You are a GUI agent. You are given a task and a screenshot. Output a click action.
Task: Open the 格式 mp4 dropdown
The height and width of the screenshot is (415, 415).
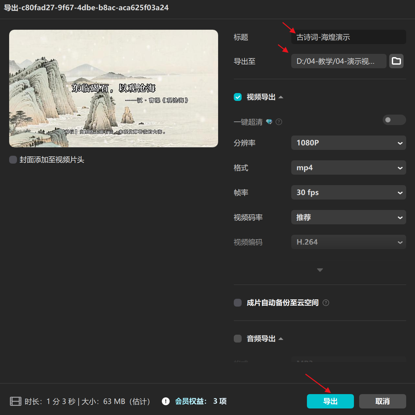click(x=348, y=168)
